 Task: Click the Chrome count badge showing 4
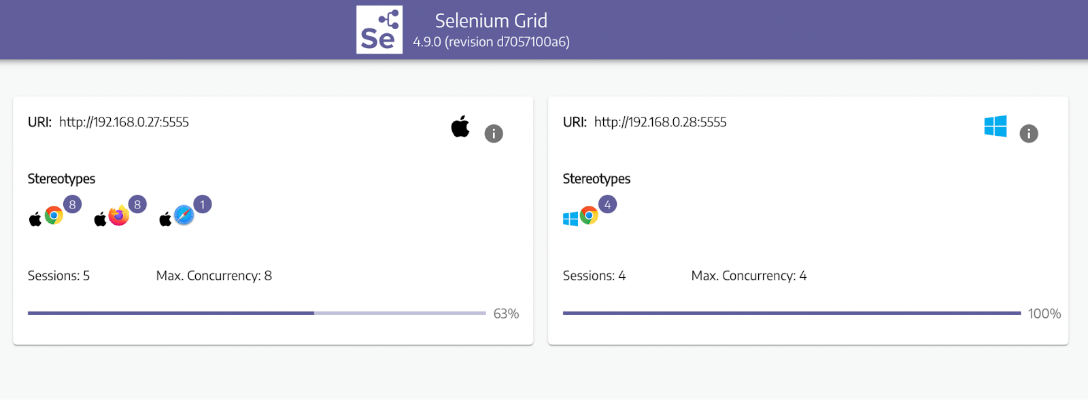(607, 204)
